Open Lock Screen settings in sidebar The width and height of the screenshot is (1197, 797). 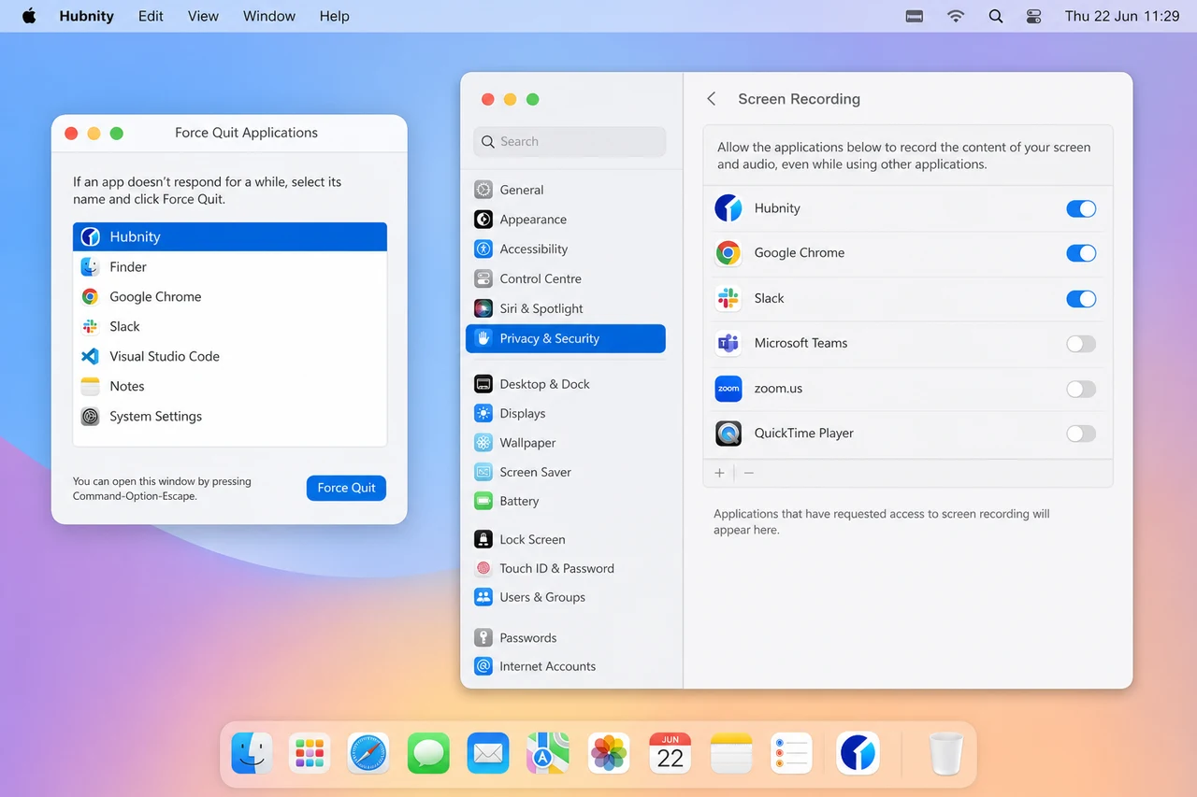[565, 539]
